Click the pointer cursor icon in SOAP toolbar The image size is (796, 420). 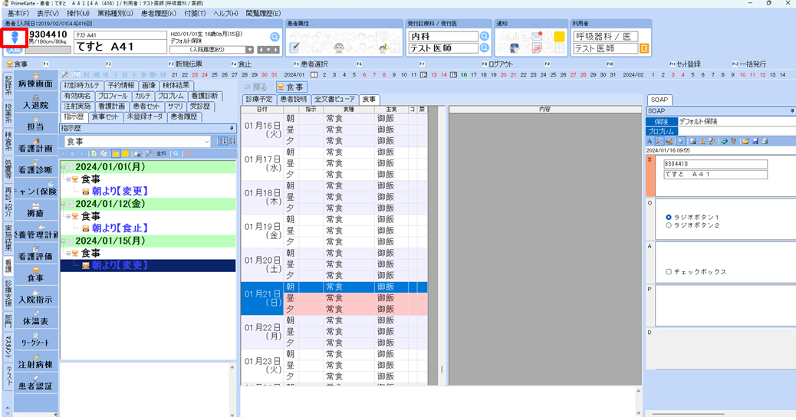(681, 142)
